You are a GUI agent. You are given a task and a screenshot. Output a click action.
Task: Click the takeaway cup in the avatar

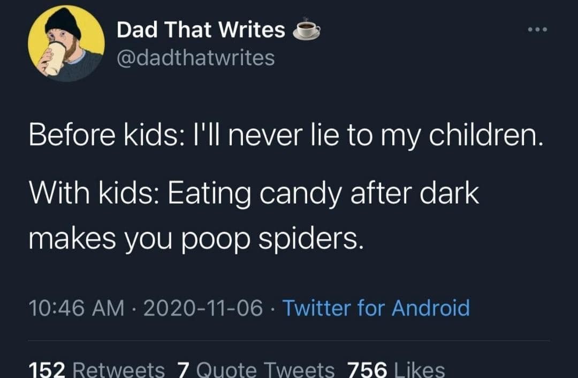click(55, 57)
